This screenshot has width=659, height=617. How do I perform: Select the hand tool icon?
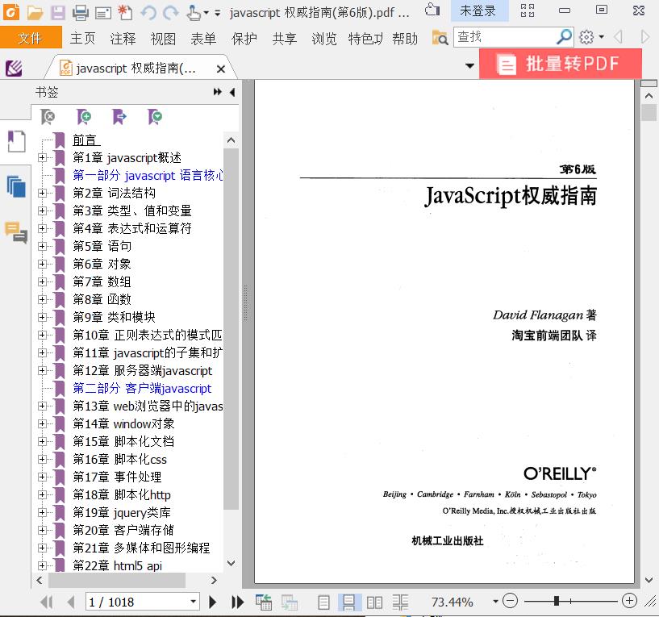pyautogui.click(x=194, y=13)
